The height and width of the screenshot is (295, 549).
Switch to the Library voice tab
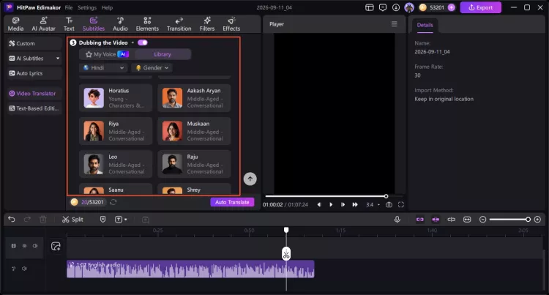coord(163,54)
